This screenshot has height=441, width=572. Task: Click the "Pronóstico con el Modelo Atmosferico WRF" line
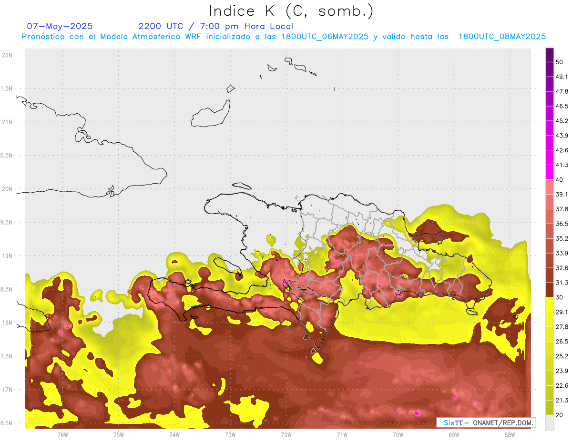[284, 37]
